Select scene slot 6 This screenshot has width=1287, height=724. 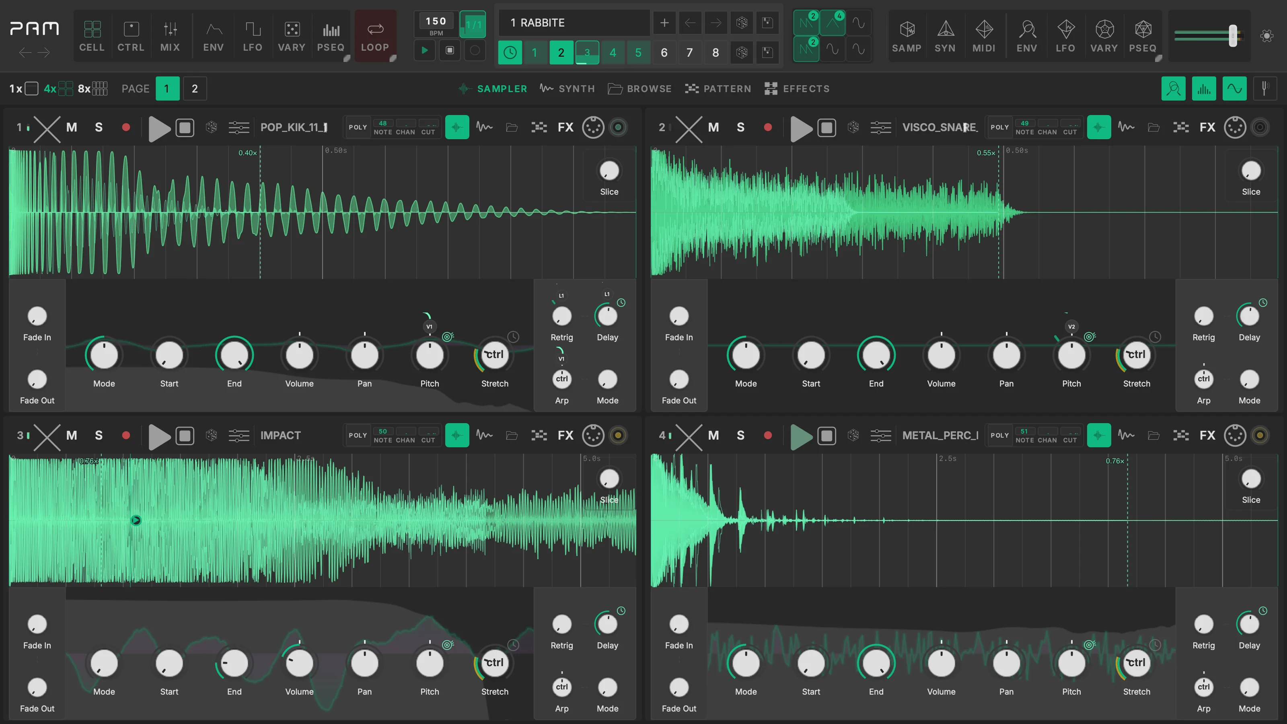point(664,52)
